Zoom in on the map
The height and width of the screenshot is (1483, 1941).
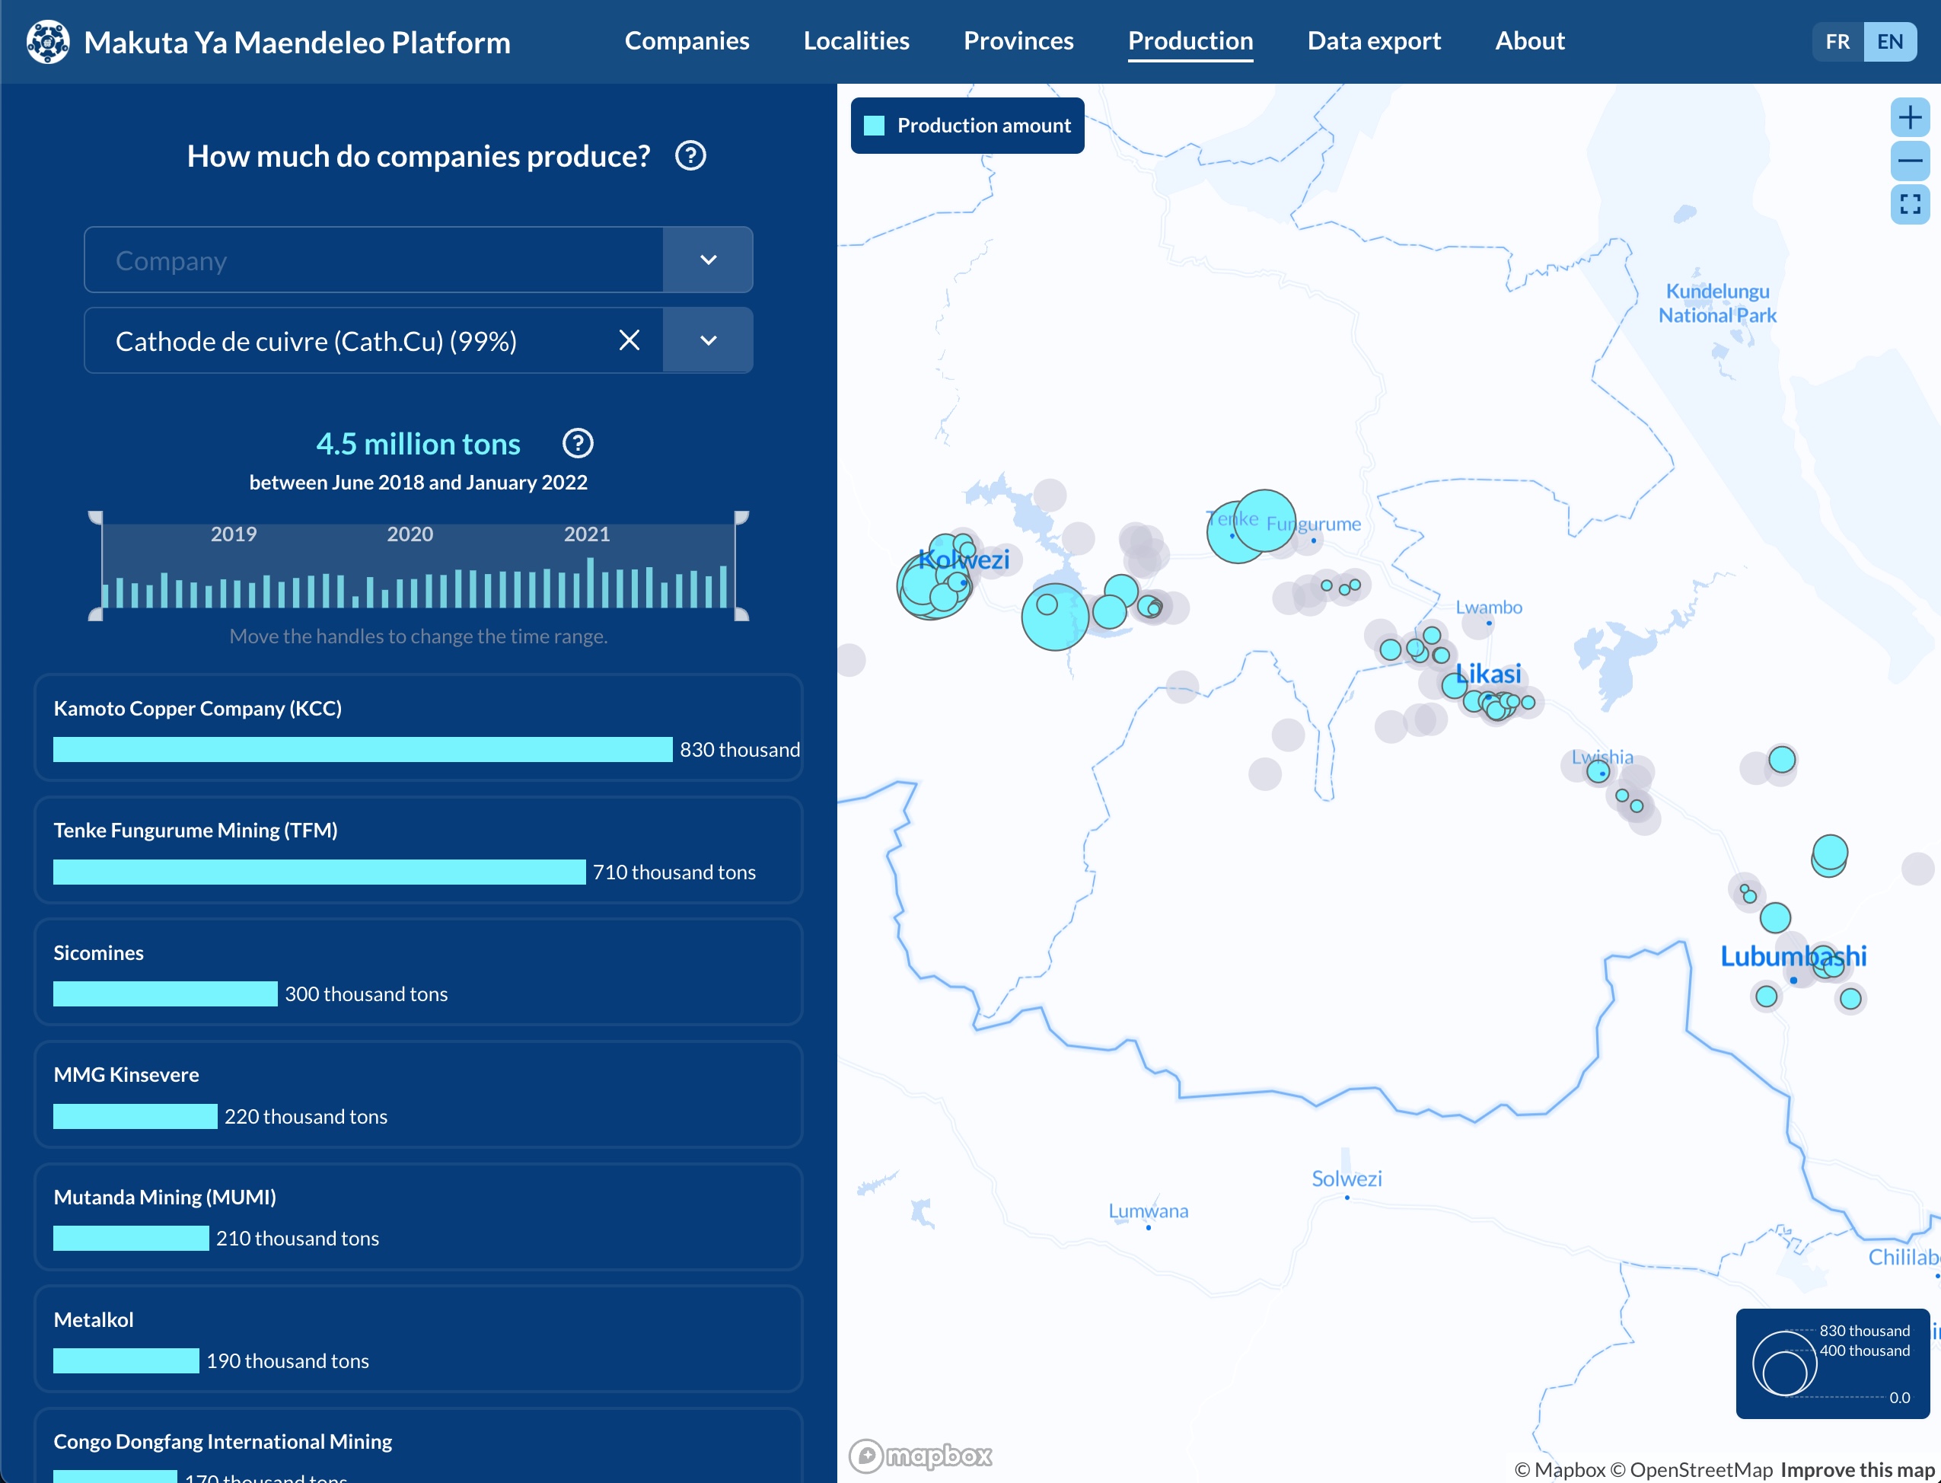click(1910, 116)
